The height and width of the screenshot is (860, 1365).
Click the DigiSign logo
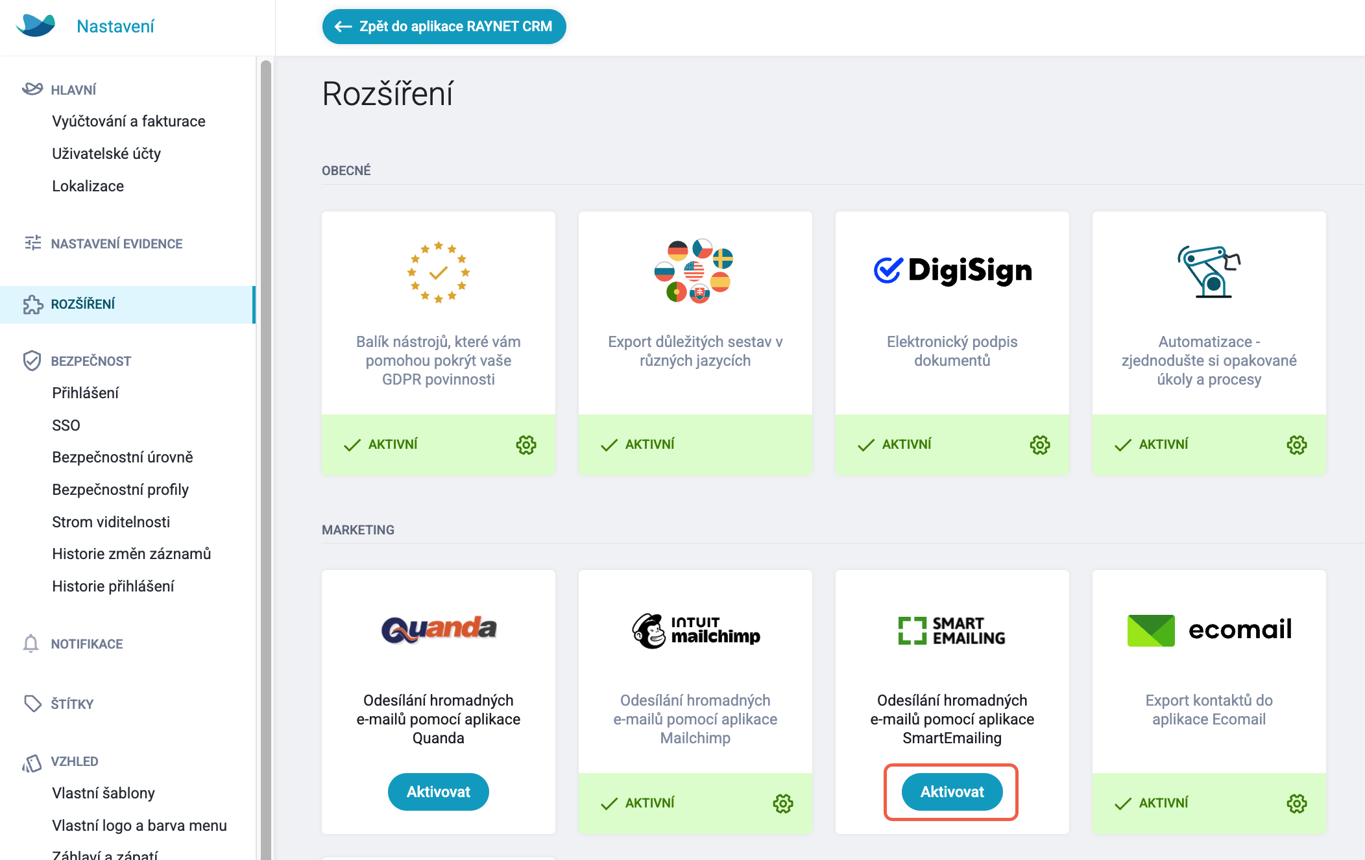[x=952, y=270]
